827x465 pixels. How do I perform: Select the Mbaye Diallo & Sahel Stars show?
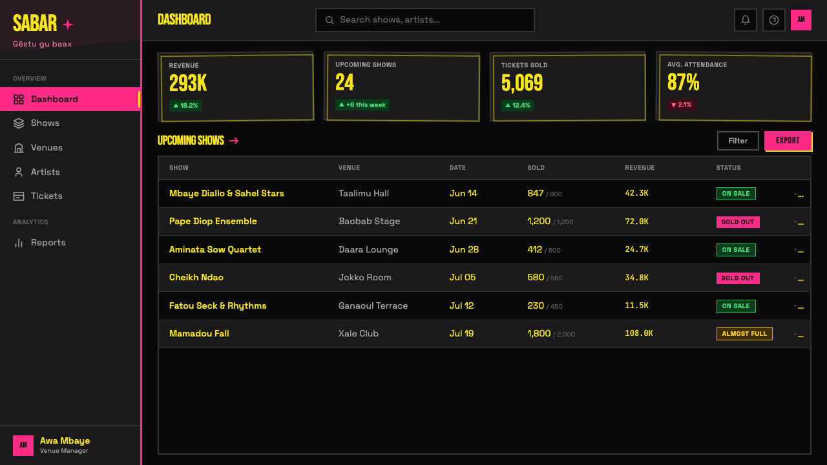point(227,194)
